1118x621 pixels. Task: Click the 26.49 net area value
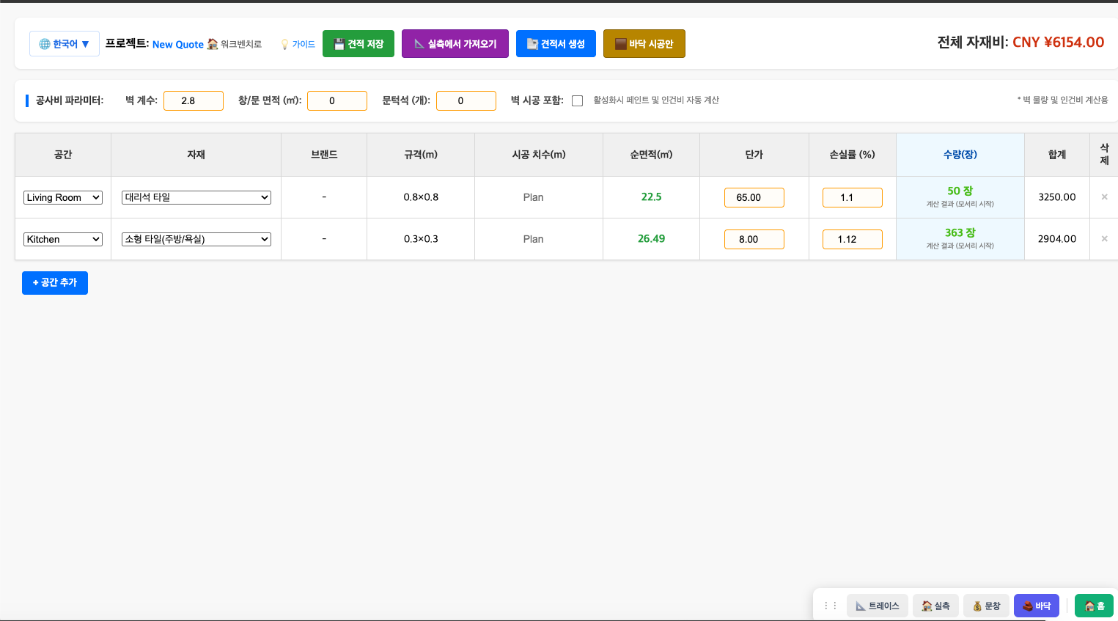tap(651, 239)
